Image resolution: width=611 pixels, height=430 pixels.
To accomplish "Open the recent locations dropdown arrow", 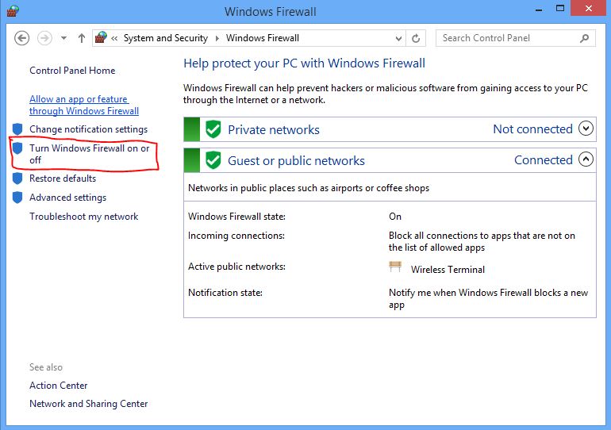I will 63,38.
